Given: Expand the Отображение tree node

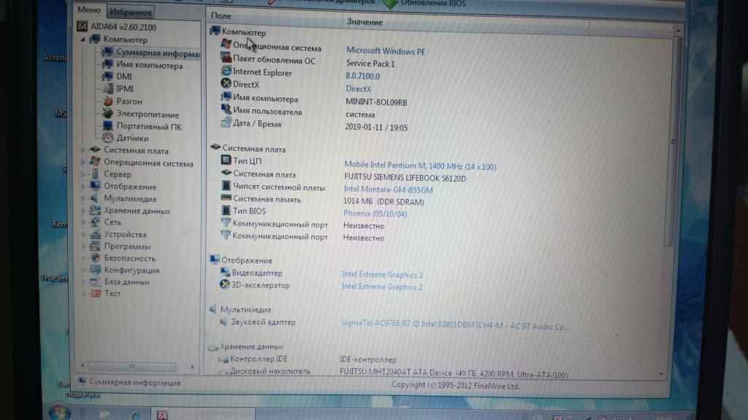Looking at the screenshot, I should coord(83,187).
